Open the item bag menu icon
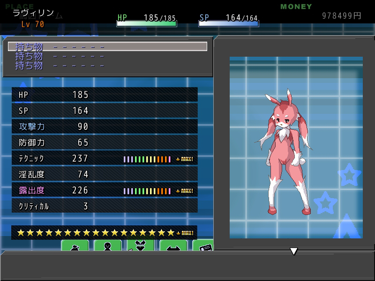 [75, 245]
